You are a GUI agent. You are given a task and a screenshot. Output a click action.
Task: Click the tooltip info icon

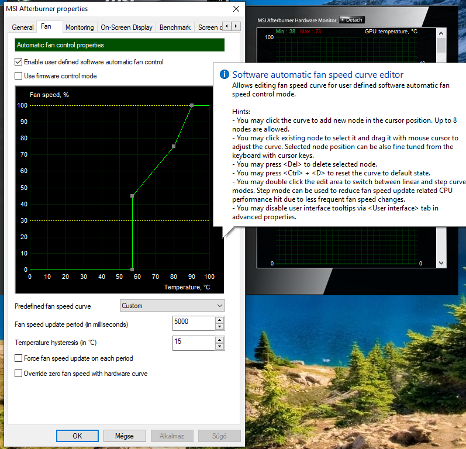(x=225, y=74)
